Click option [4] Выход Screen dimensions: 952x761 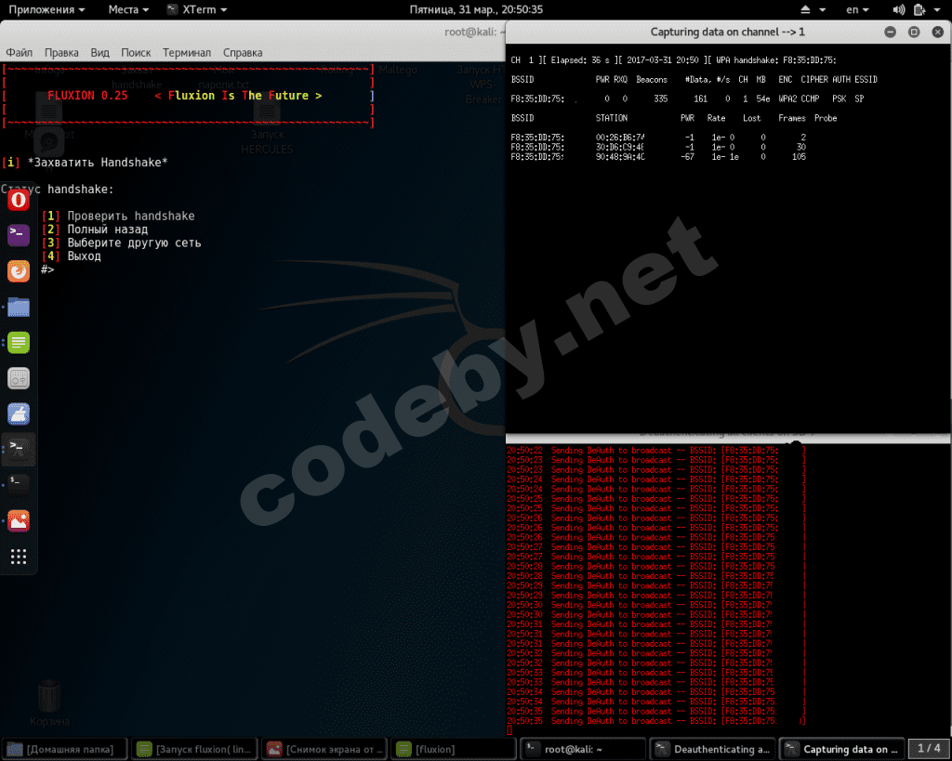tap(72, 256)
